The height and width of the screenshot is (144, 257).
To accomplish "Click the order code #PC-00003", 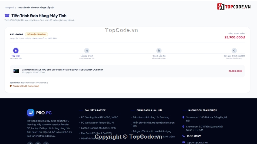I will click(17, 34).
